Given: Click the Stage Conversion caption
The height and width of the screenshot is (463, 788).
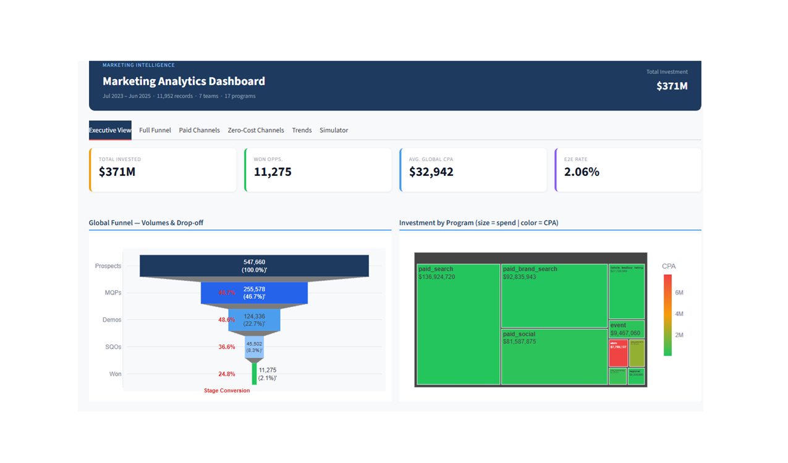Looking at the screenshot, I should (227, 391).
